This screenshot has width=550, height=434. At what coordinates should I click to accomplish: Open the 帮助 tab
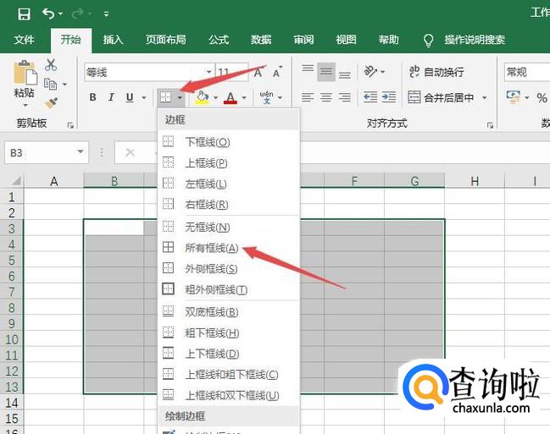[x=388, y=40]
